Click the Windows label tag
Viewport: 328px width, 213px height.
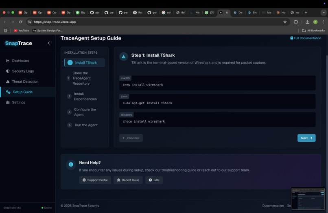pos(126,115)
